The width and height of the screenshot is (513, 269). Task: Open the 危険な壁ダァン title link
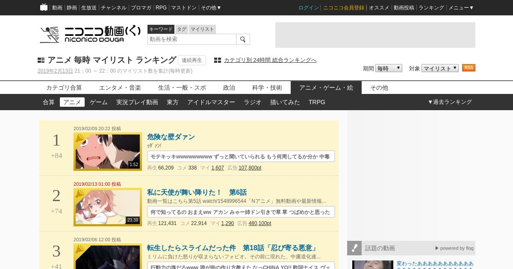171,137
